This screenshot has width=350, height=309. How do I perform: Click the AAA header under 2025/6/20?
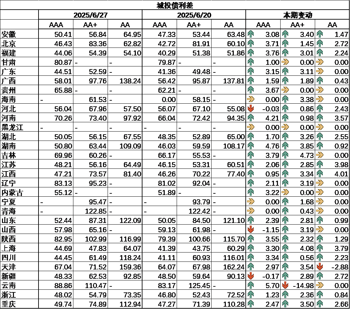click(160, 25)
